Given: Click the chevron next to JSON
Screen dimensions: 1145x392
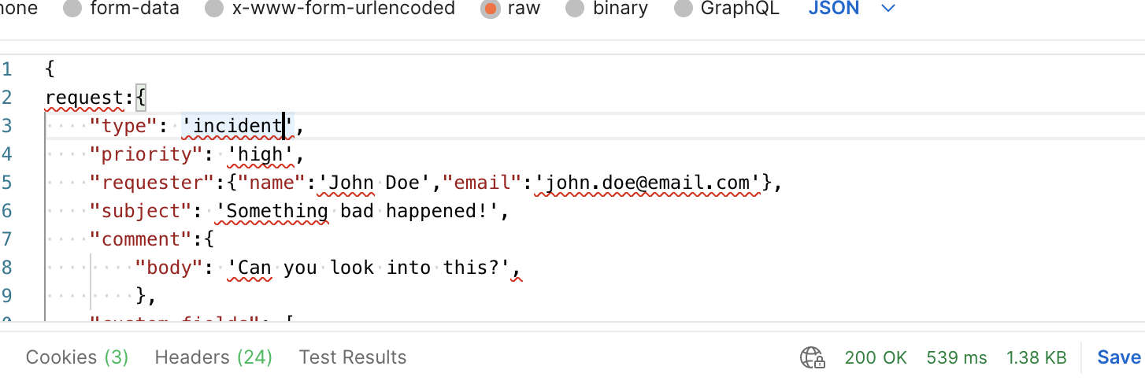Looking at the screenshot, I should coord(888,9).
